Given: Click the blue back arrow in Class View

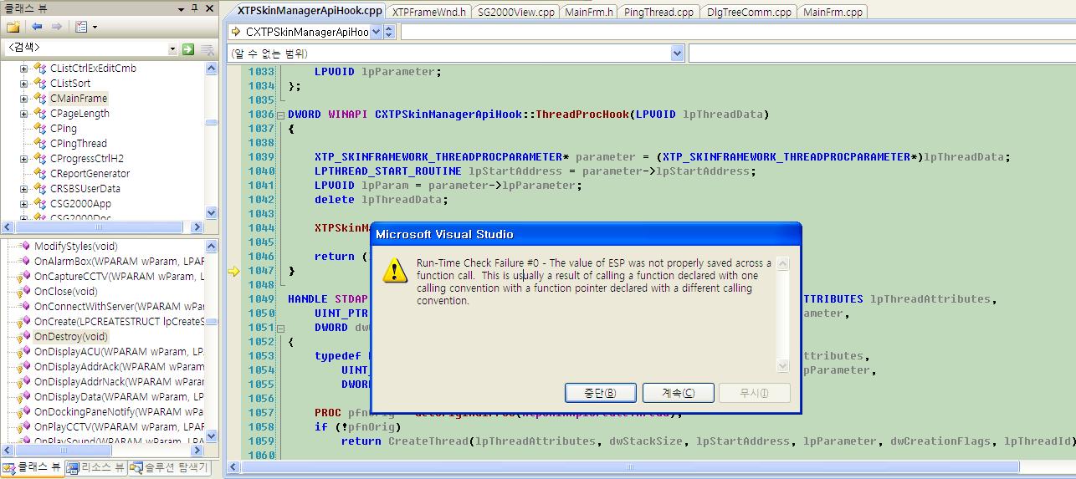Looking at the screenshot, I should (38, 27).
